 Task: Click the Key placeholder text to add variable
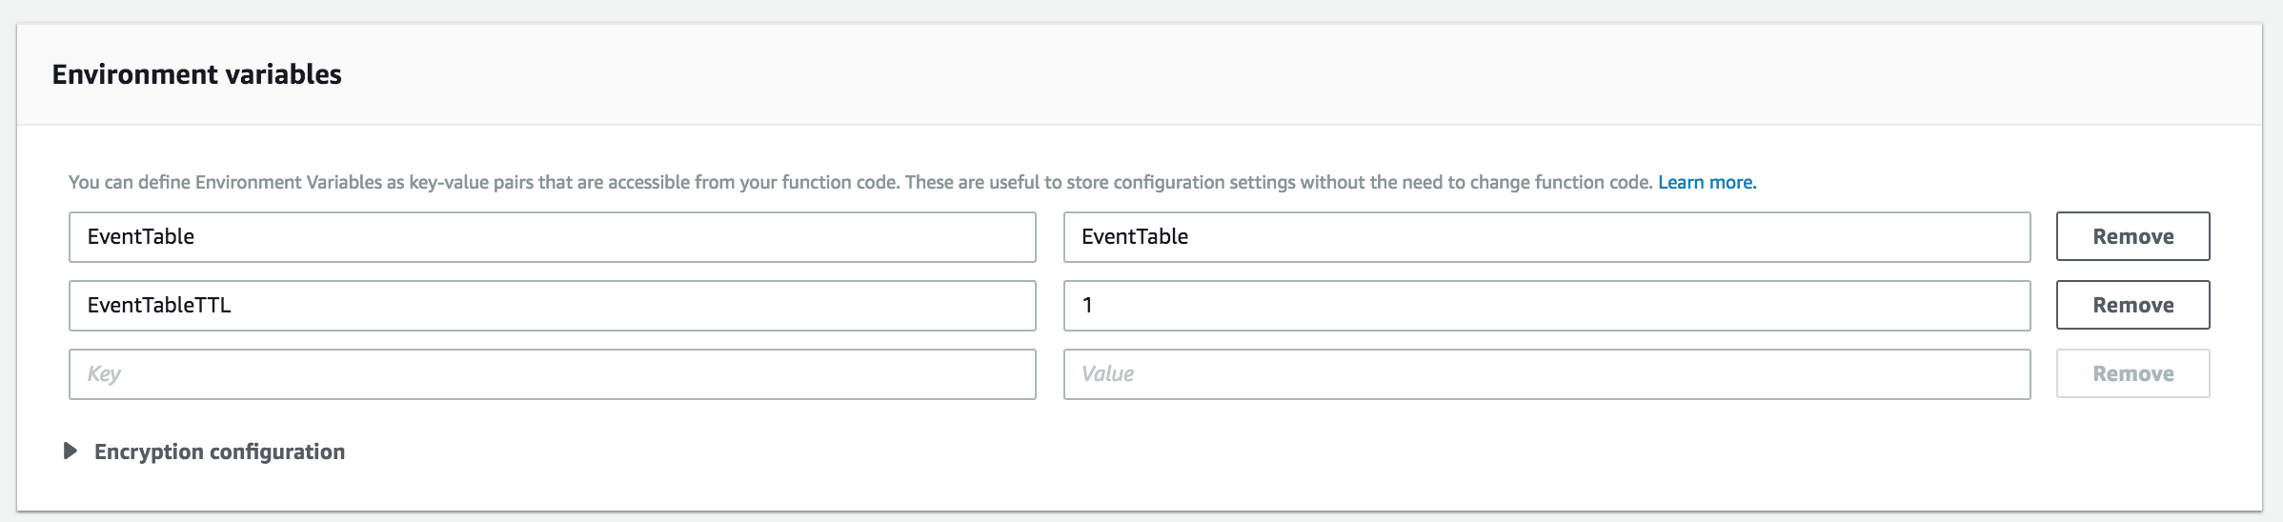pos(104,374)
